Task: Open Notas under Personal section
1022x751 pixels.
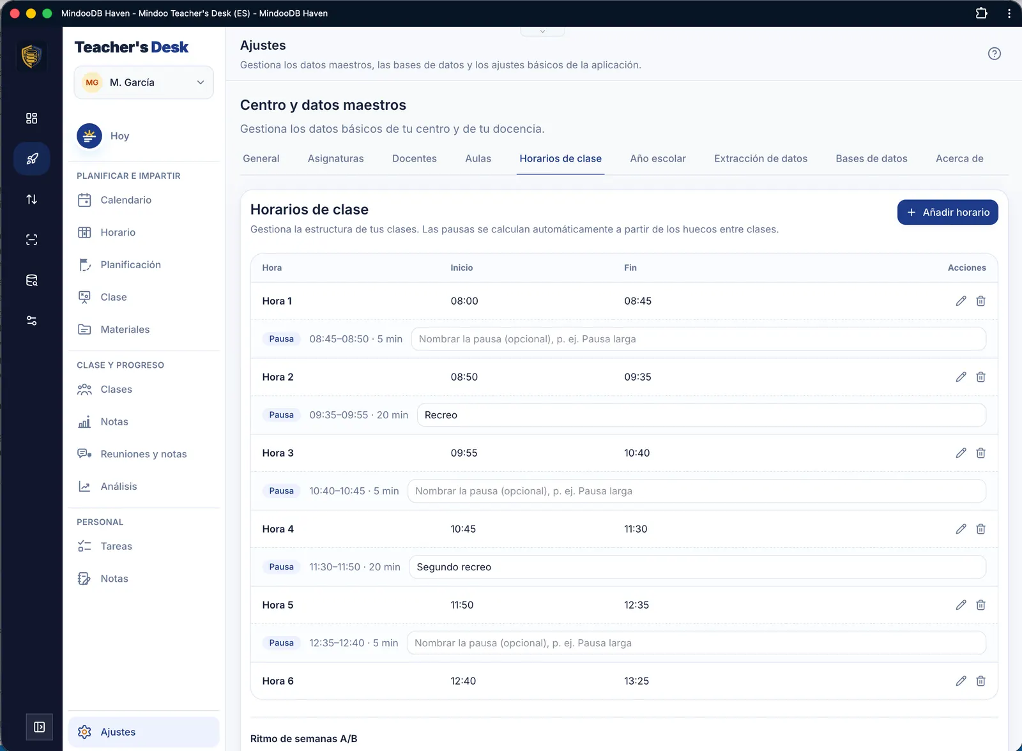Action: (144, 579)
